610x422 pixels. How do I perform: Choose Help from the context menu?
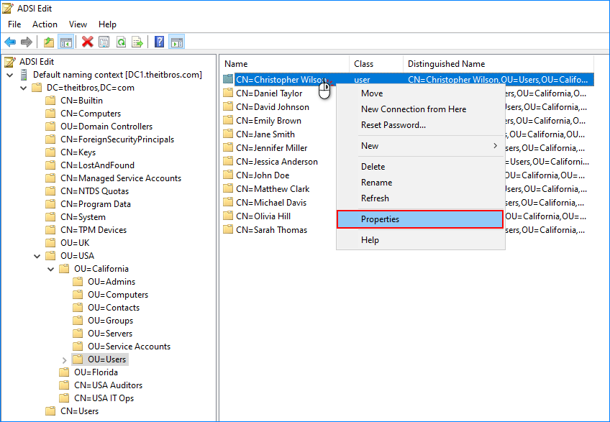coord(421,240)
